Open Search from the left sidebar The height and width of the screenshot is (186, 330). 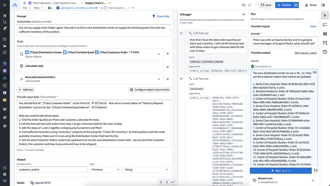point(5,22)
